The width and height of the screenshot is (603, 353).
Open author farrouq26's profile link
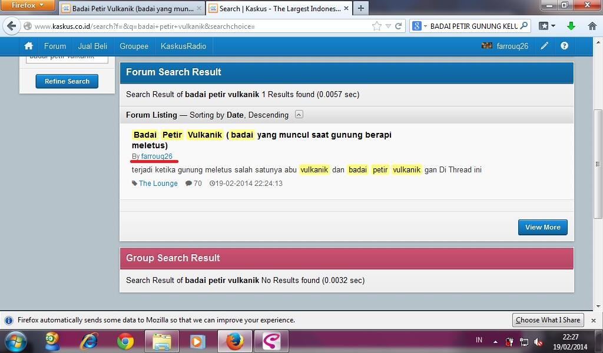pos(157,156)
